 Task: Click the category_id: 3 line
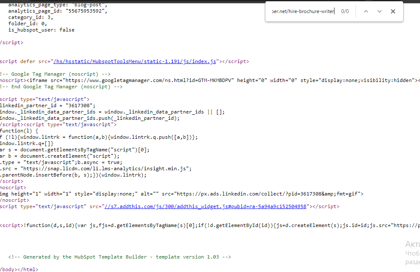(x=30, y=17)
